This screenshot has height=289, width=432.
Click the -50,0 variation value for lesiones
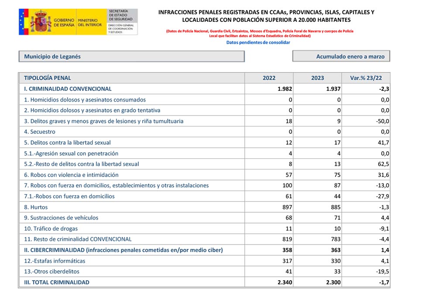coord(382,121)
